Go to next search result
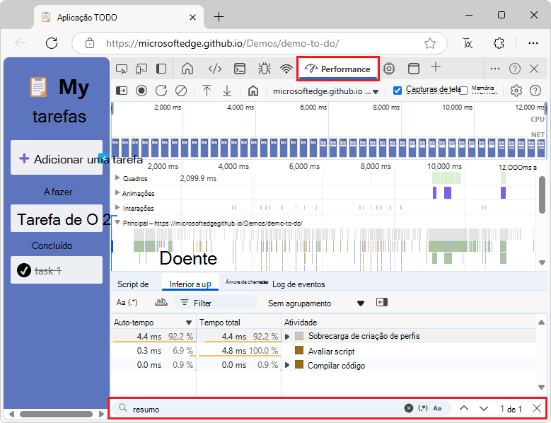The image size is (551, 423). [484, 409]
